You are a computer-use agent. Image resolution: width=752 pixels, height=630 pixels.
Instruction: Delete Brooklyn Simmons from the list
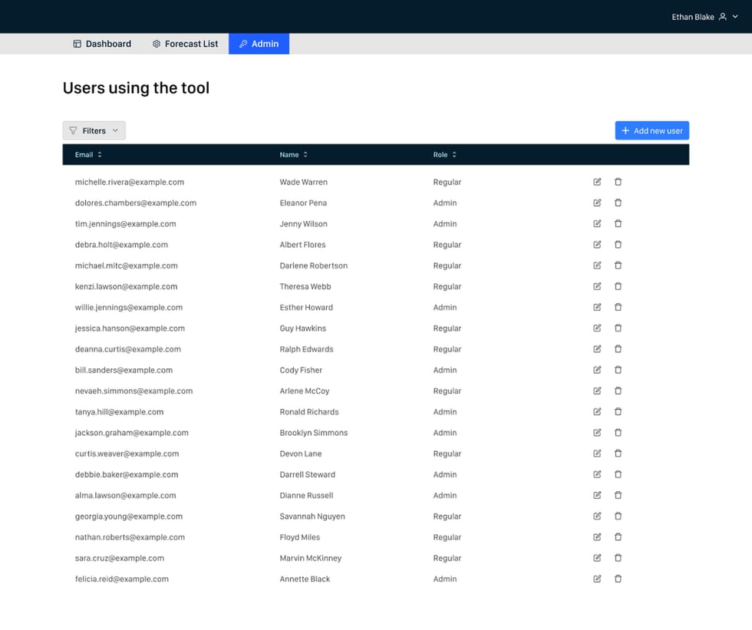[618, 433]
